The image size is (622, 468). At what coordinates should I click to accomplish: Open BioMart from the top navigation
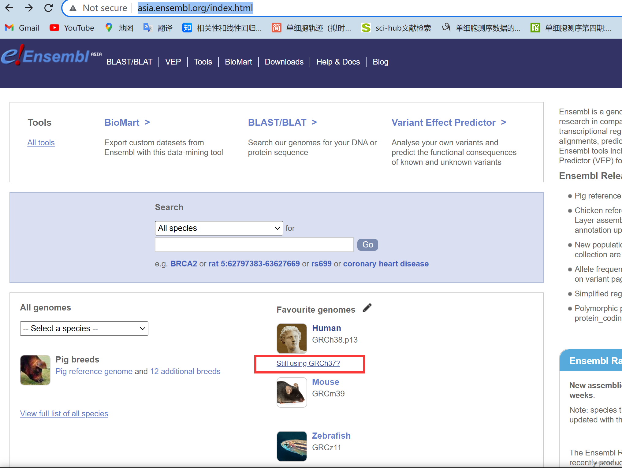pyautogui.click(x=238, y=62)
